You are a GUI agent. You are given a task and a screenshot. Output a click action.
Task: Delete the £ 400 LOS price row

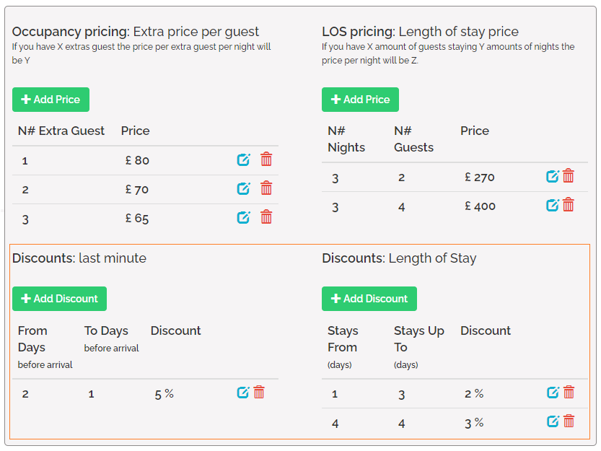(569, 205)
